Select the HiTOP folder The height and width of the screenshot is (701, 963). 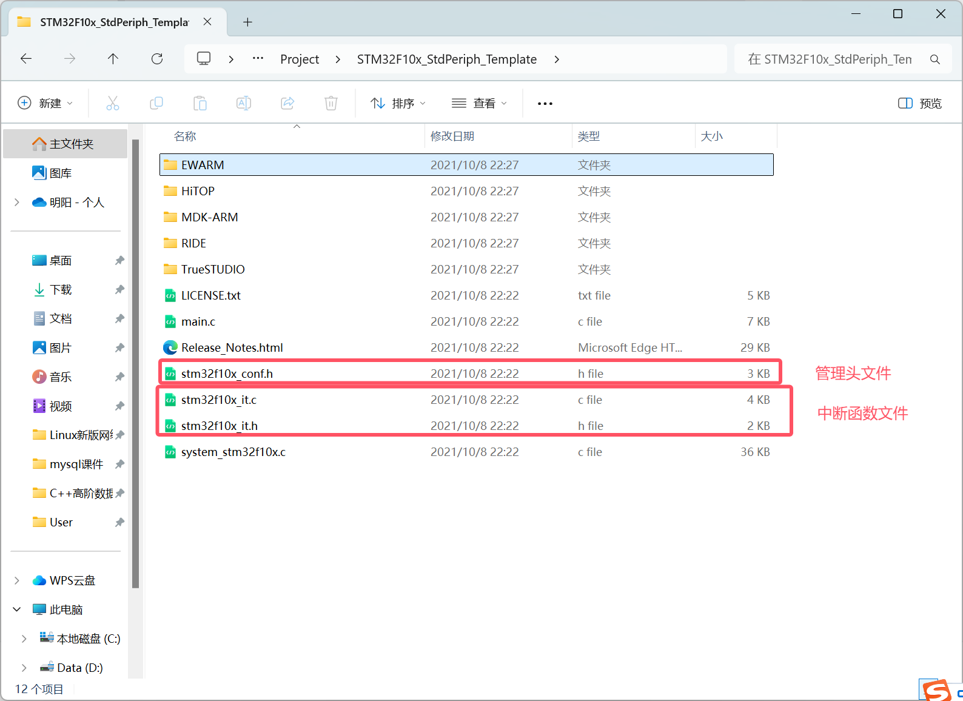coord(466,191)
